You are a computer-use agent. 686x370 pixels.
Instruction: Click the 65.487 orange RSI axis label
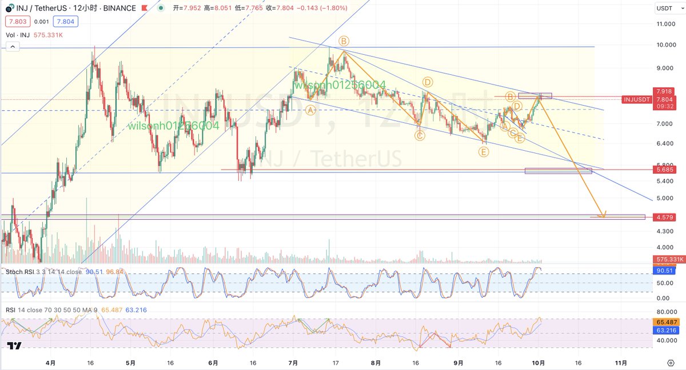665,322
